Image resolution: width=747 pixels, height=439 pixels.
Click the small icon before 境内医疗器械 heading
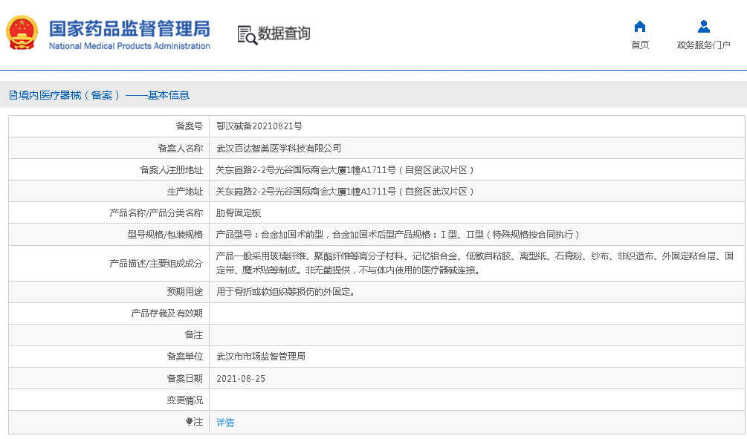13,95
